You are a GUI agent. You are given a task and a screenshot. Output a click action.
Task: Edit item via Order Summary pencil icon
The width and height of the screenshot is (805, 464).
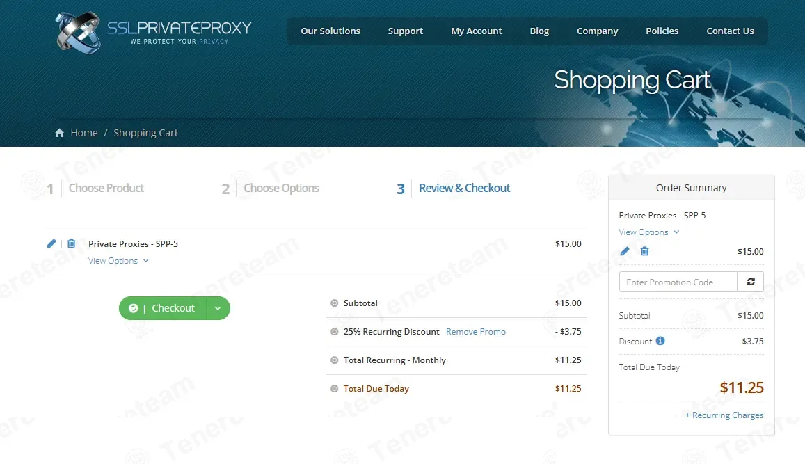(x=624, y=251)
